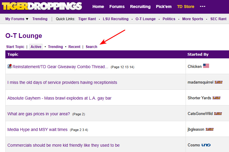Open the More Sports quick link
This screenshot has height=152, width=229.
[193, 19]
